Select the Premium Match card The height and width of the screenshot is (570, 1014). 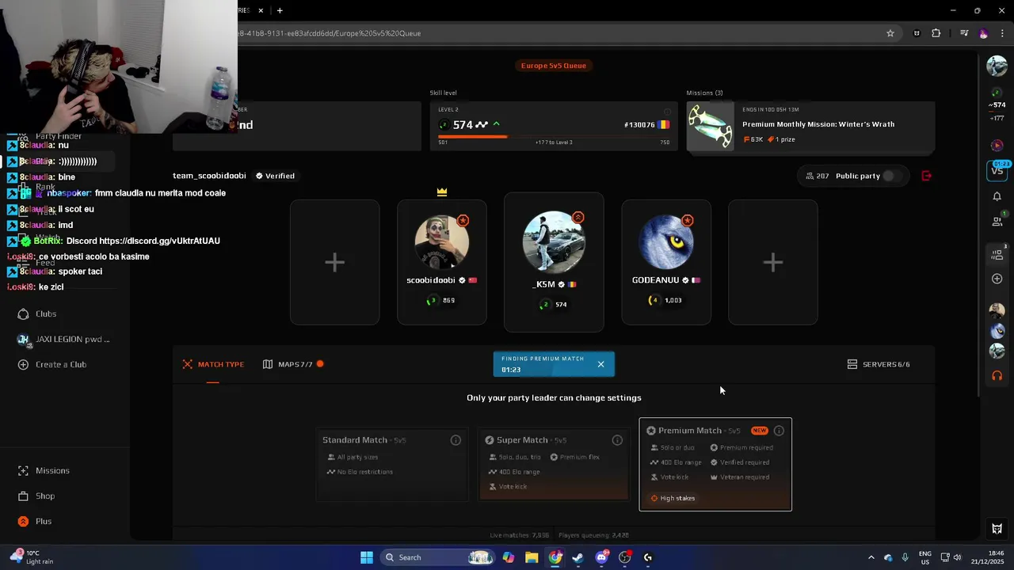[715, 465]
